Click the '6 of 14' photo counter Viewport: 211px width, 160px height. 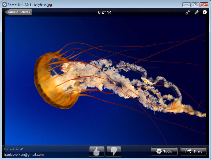[105, 12]
